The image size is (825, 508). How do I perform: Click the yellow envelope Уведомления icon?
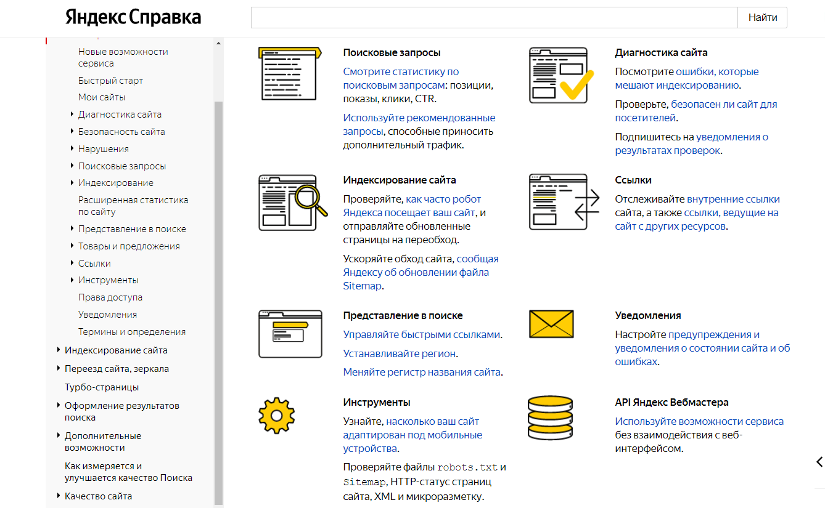[x=551, y=324]
